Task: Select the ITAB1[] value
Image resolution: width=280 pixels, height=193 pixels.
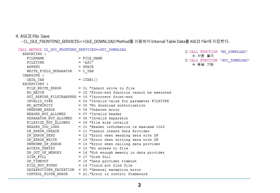Action: tap(90, 80)
